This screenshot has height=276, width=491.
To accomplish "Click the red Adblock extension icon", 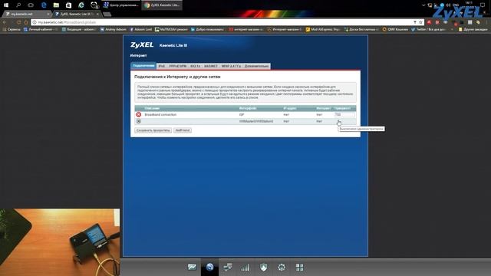I will point(429,22).
